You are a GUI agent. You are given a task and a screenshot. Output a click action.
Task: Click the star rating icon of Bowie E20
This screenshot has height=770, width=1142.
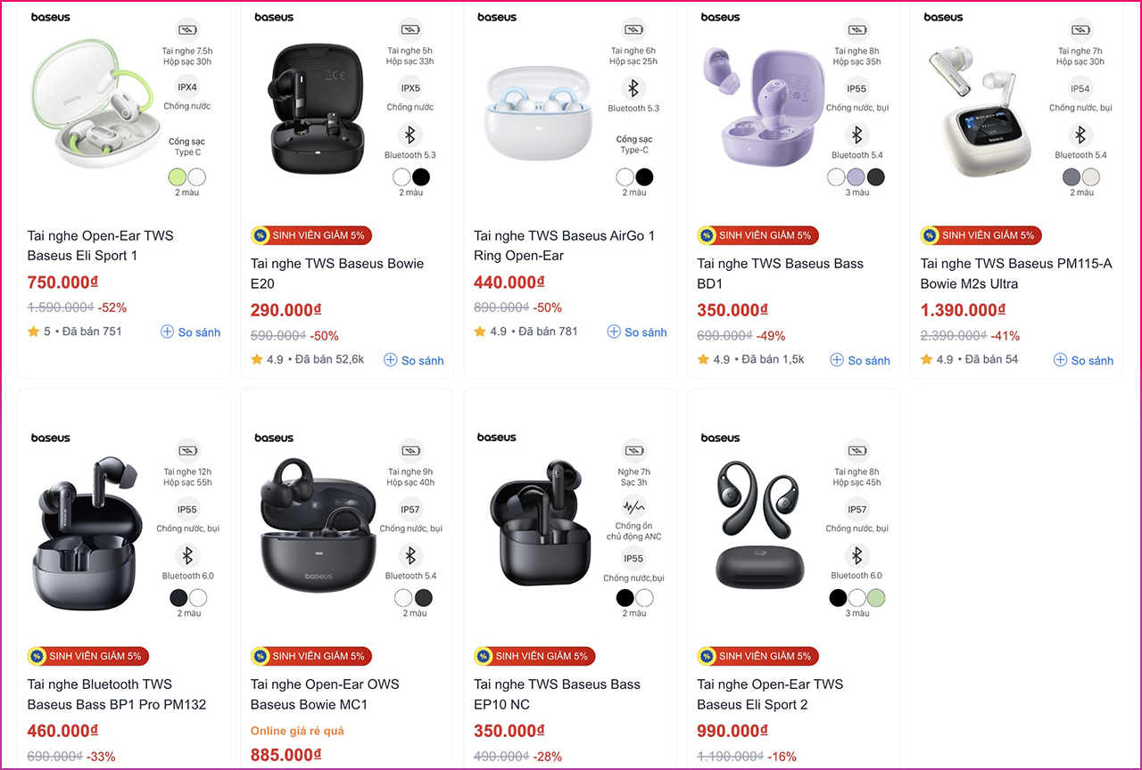click(257, 359)
